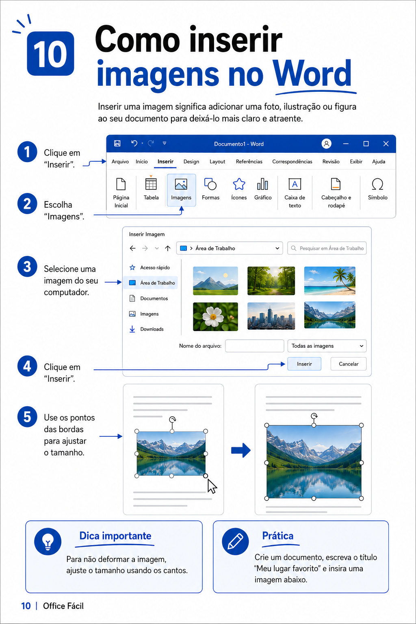The image size is (416, 624).
Task: Click rotation handle of enlarged image
Action: [314, 416]
